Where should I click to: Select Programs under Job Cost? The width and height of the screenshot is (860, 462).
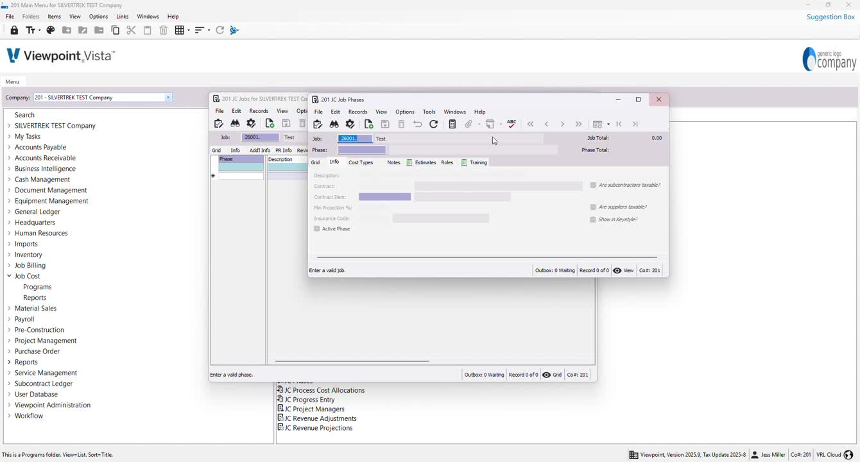pyautogui.click(x=37, y=287)
